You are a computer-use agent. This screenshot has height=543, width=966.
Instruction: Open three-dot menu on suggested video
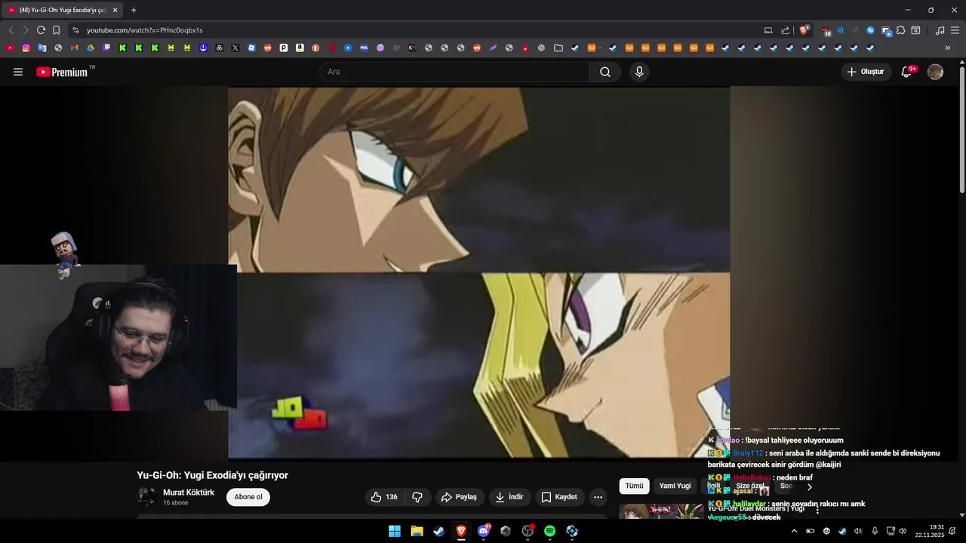[817, 511]
